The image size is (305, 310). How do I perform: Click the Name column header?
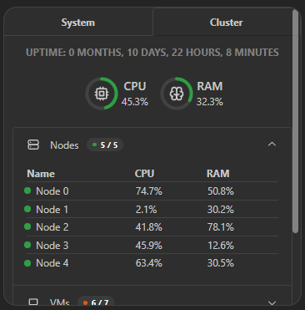pyautogui.click(x=41, y=174)
